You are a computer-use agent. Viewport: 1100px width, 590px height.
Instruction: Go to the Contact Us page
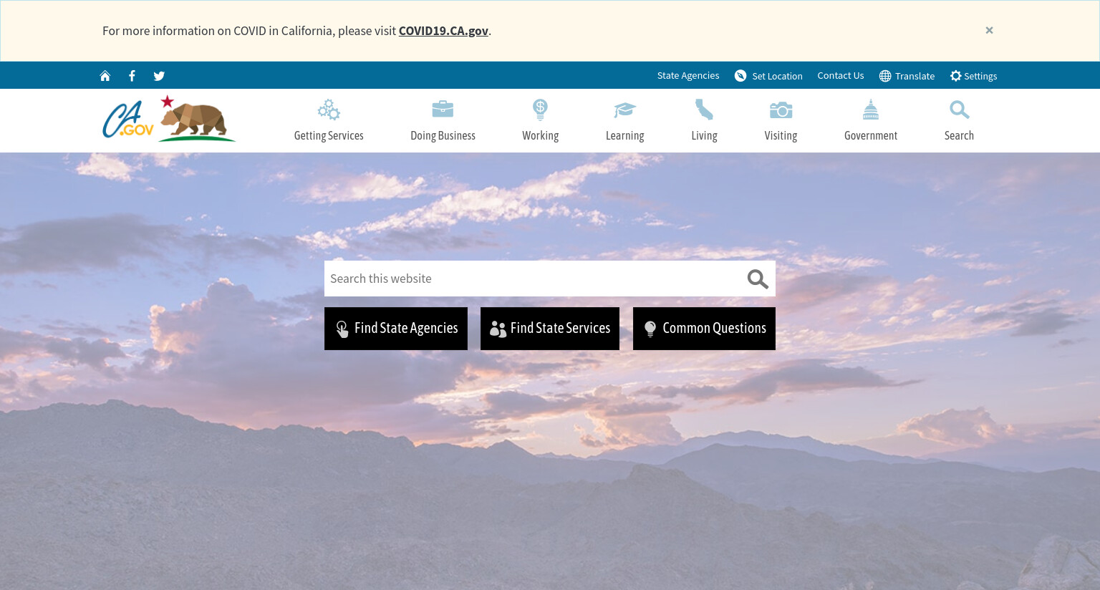841,75
